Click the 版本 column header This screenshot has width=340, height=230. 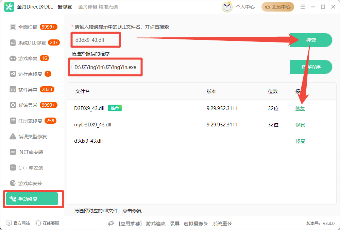tap(211, 91)
